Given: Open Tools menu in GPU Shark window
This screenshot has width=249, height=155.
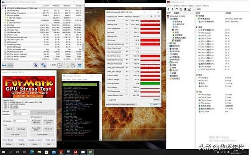Looking at the screenshot, I should [x=74, y=80].
